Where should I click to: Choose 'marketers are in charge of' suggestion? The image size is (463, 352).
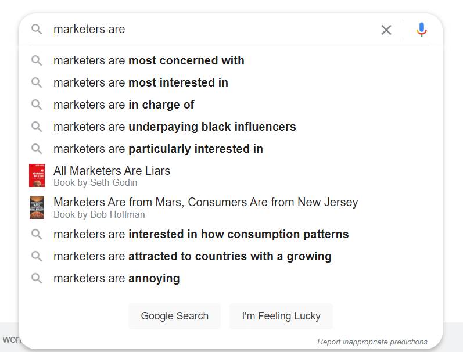(124, 105)
